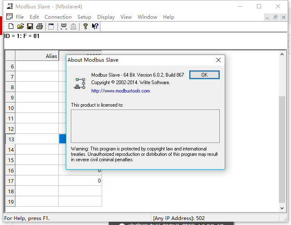The image size is (291, 225).
Task: Click the vertical scrollbar thumb
Action: 282,149
